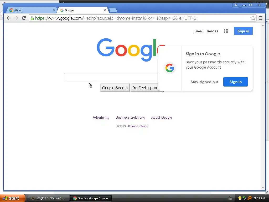Open the Windows start menu

[13, 198]
